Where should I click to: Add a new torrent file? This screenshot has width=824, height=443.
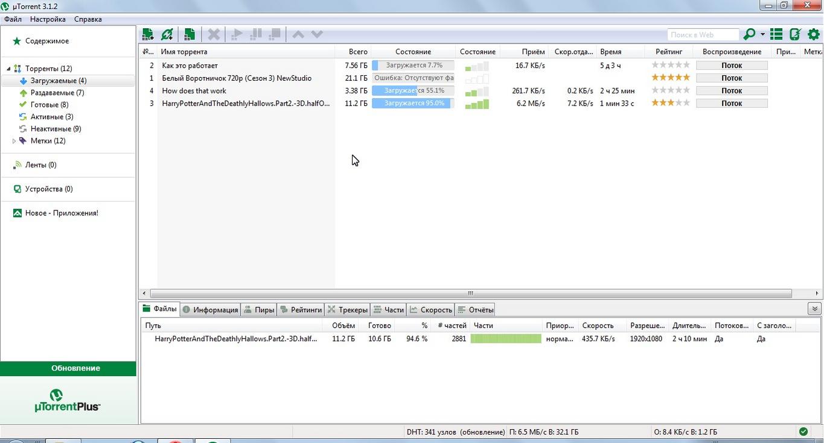[147, 34]
